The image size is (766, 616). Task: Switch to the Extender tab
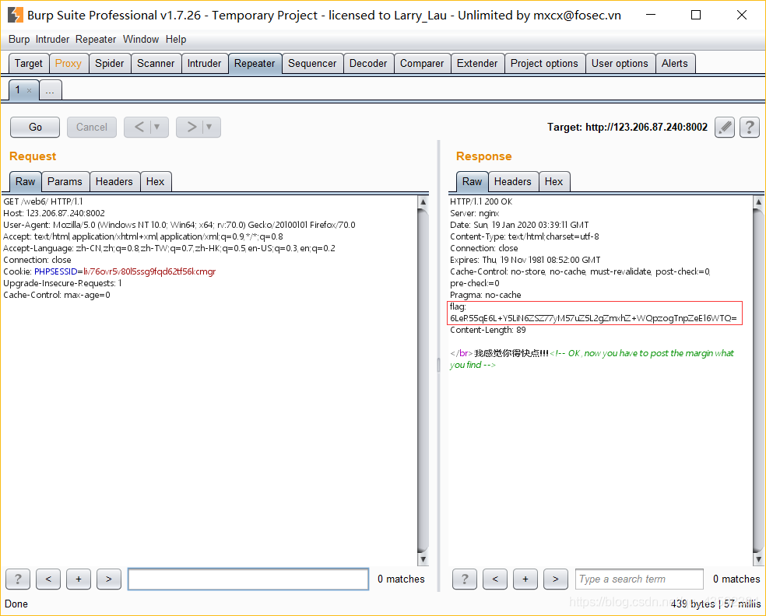coord(477,64)
